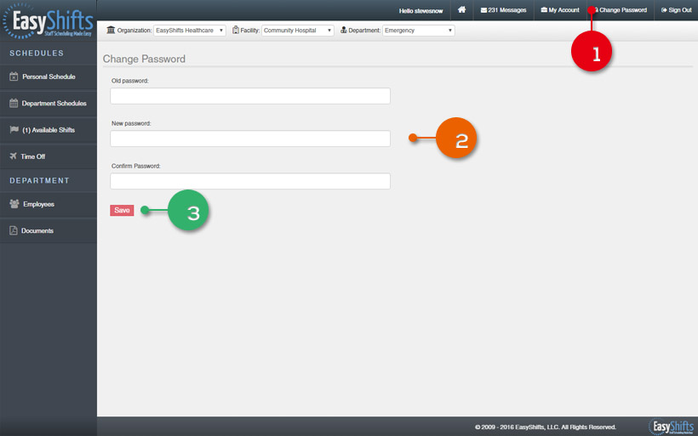The image size is (698, 436).
Task: Open the Facility dropdown
Action: click(x=297, y=31)
